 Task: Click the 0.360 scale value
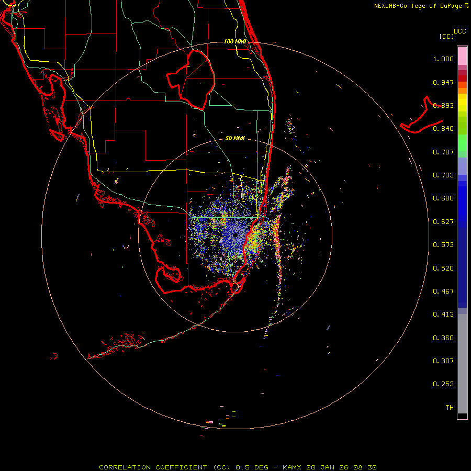(443, 338)
